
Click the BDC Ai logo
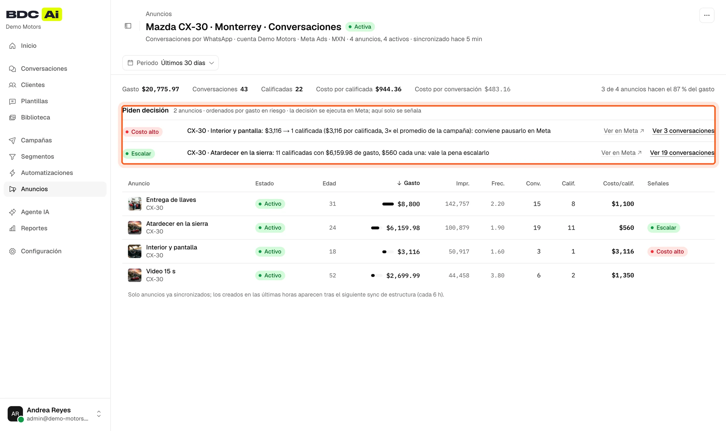[x=34, y=14]
